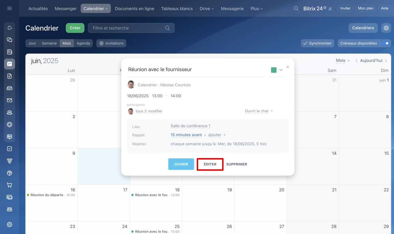Toggle the Créneaux disponibles switch
This screenshot has width=394, height=234.
[x=385, y=43]
